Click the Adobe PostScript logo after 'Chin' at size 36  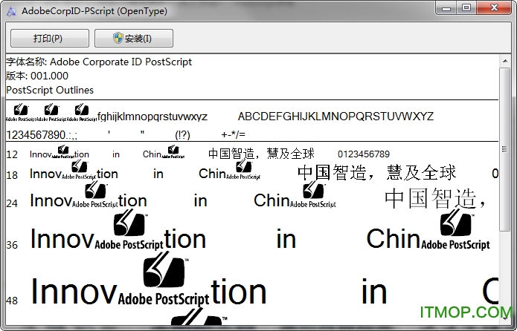click(x=456, y=229)
